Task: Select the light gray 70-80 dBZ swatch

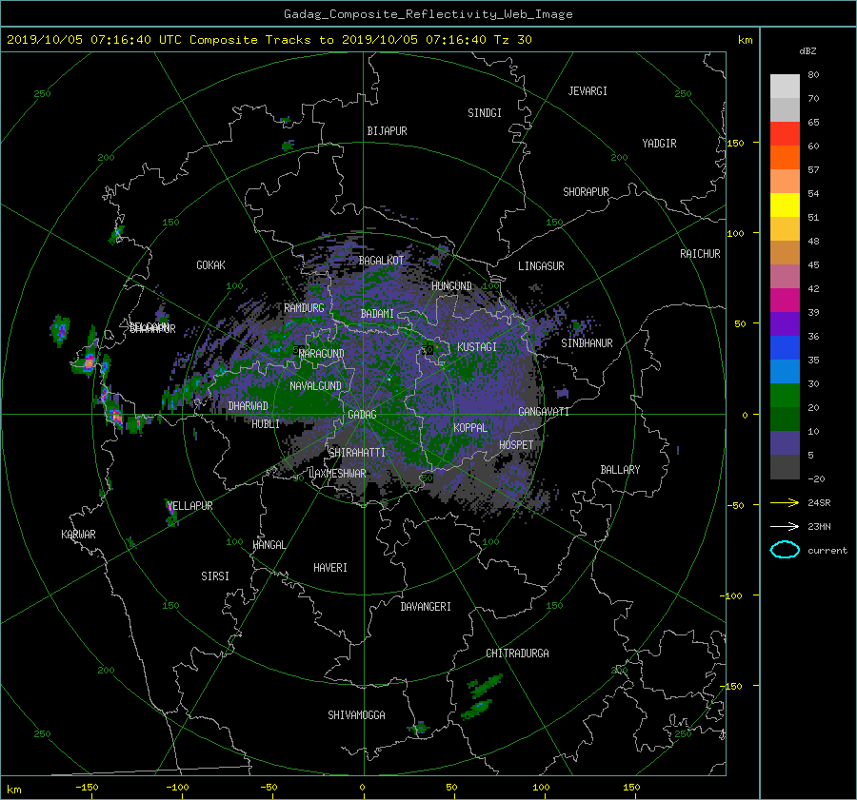Action: tap(785, 87)
